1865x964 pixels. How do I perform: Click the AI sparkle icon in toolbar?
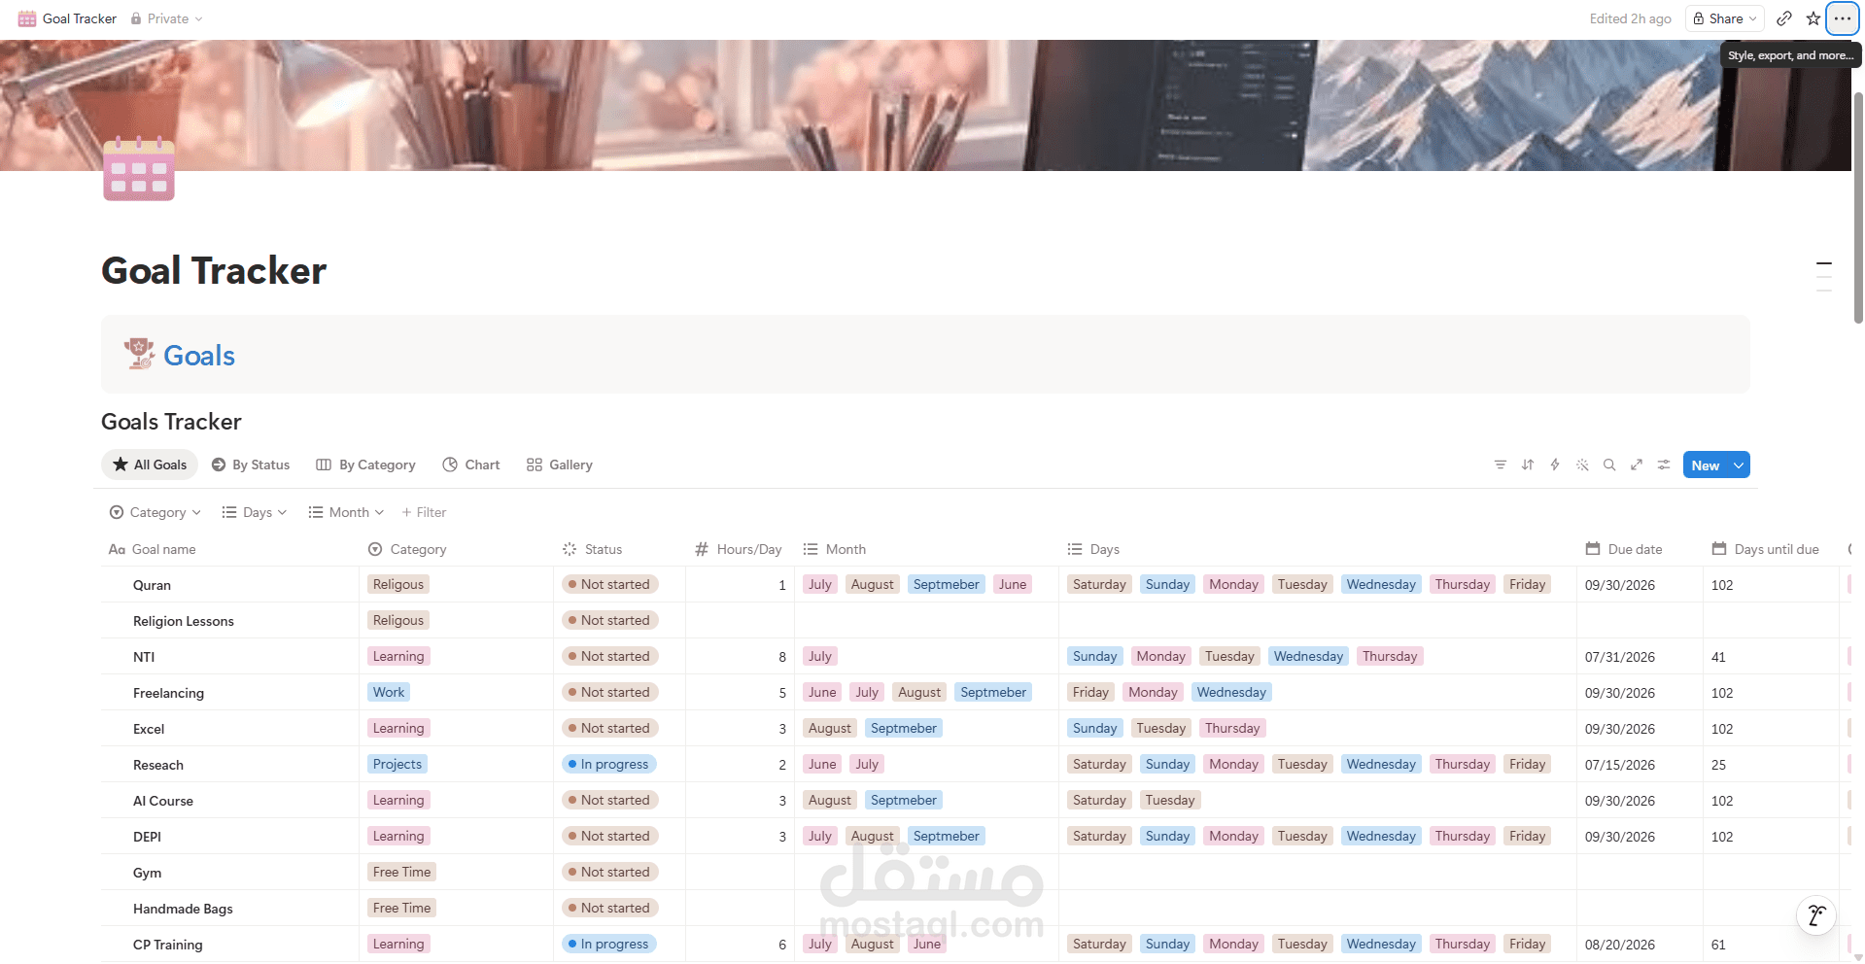click(x=1582, y=465)
